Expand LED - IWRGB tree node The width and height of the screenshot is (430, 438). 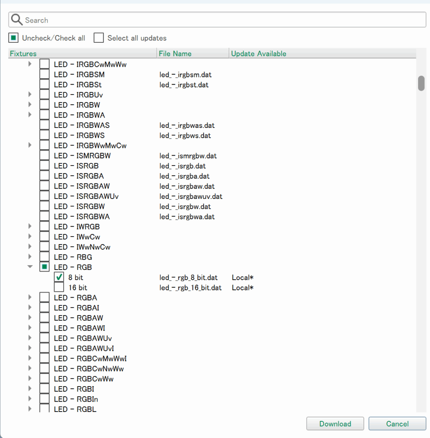point(30,226)
